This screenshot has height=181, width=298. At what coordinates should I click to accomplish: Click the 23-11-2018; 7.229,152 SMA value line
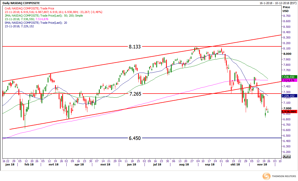[19, 26]
